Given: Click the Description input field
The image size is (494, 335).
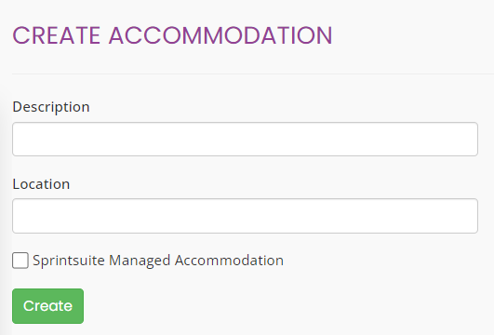Looking at the screenshot, I should pyautogui.click(x=245, y=139).
